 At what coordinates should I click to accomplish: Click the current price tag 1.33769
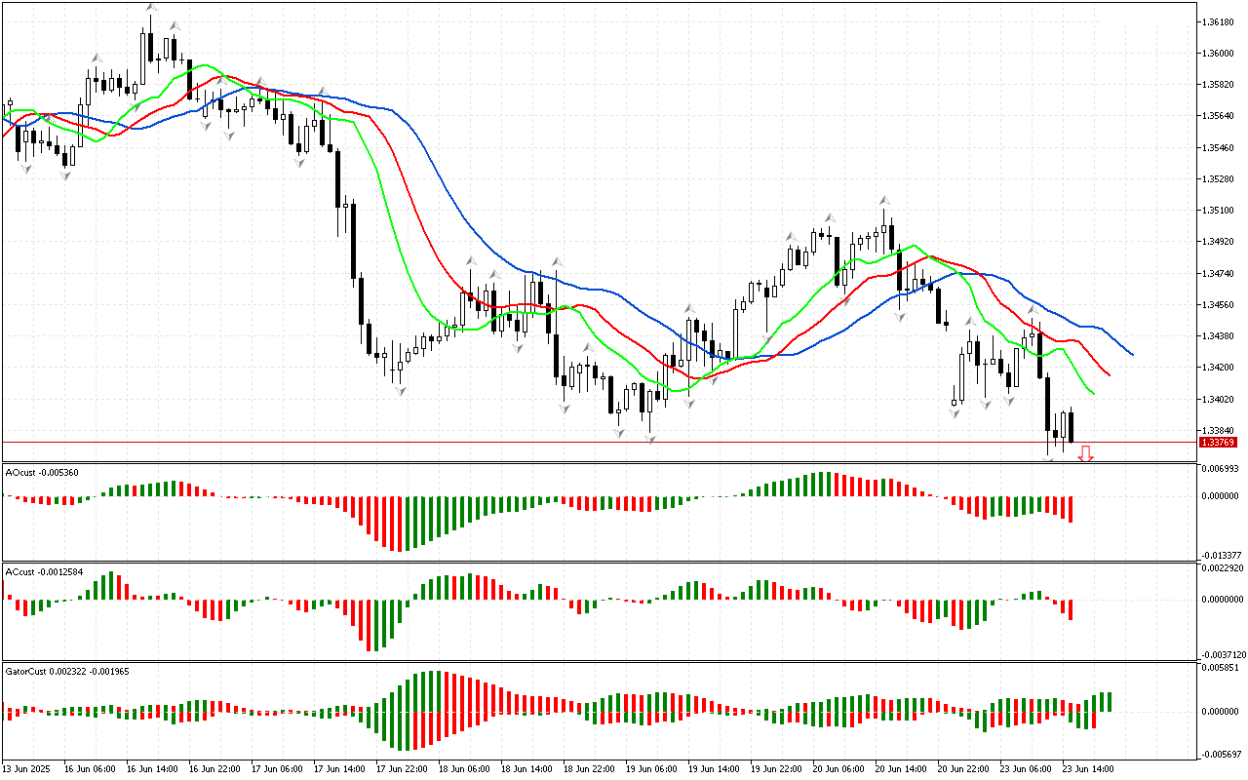click(1217, 443)
